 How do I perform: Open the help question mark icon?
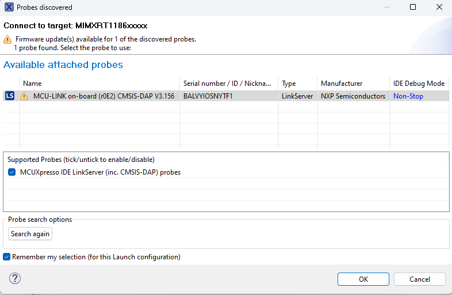coord(15,278)
